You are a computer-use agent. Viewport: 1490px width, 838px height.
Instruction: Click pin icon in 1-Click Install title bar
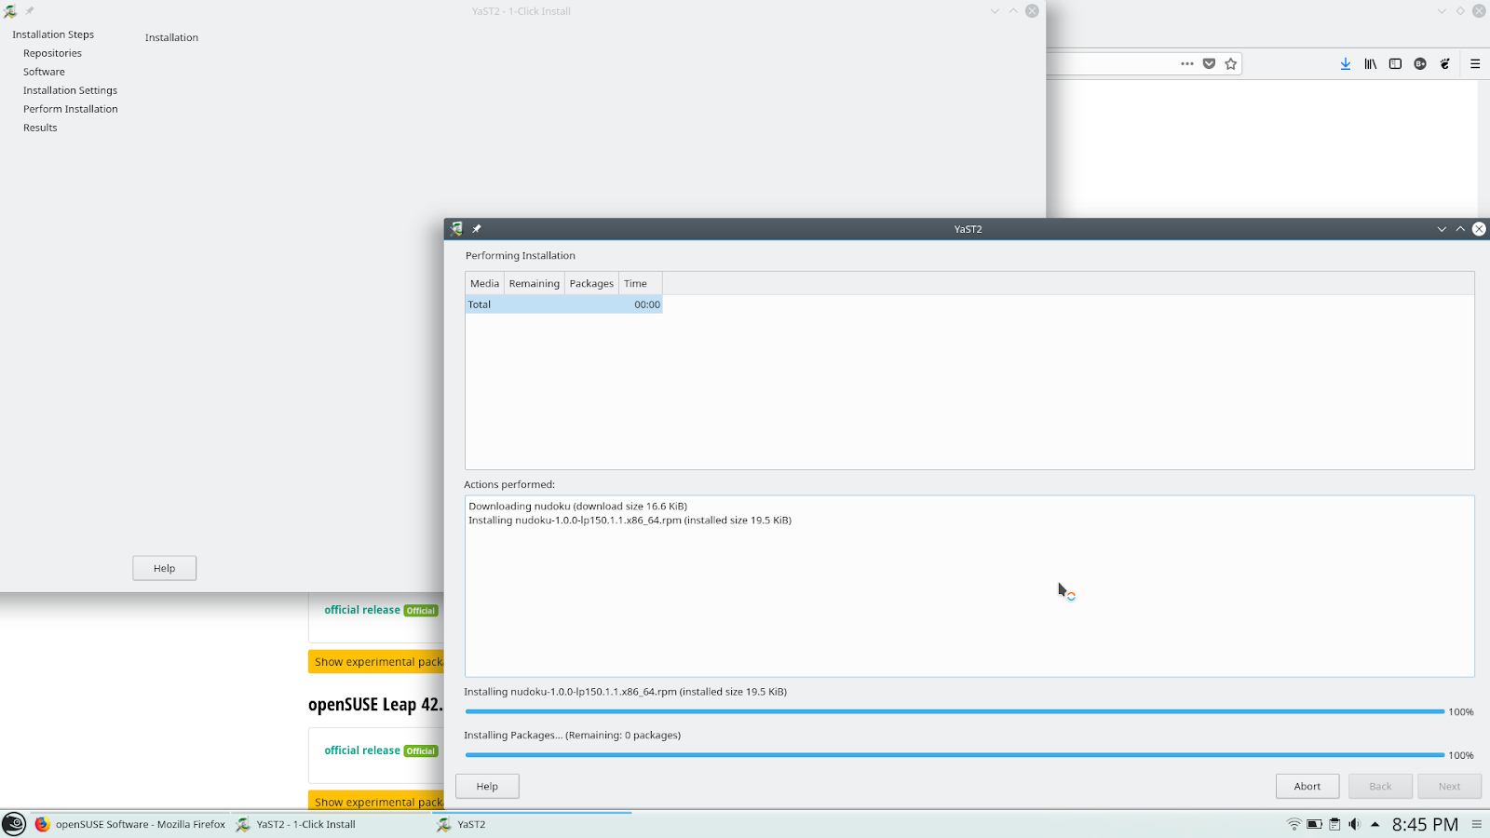30,11
